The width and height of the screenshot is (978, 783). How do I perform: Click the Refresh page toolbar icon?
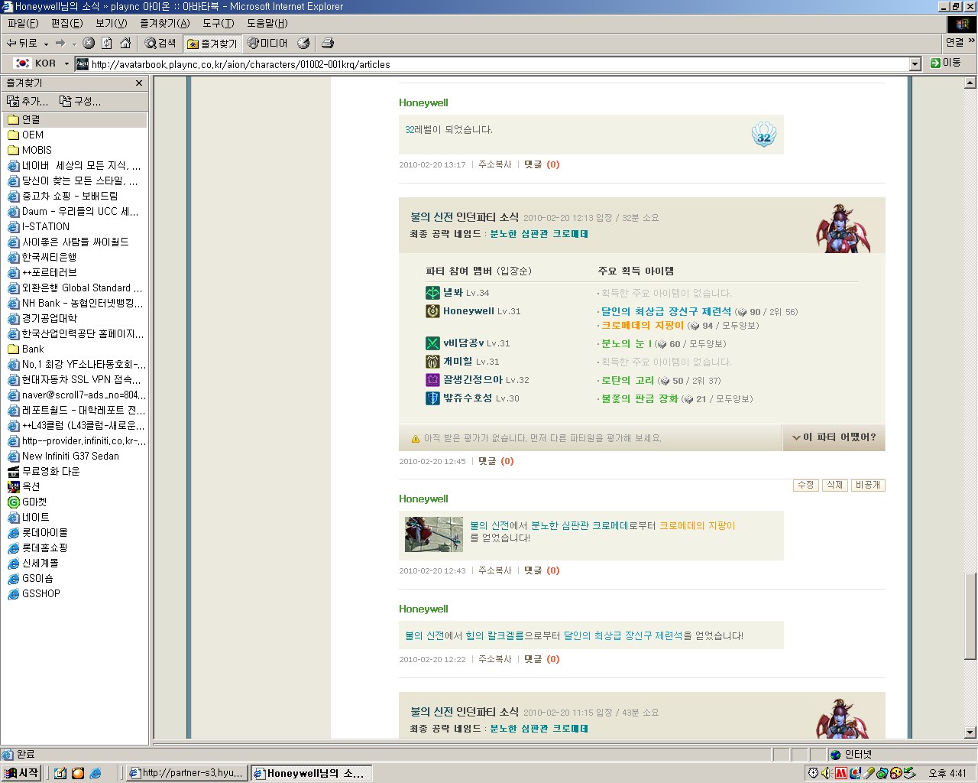pyautogui.click(x=107, y=44)
